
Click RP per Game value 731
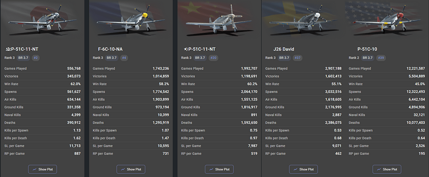click(166, 153)
